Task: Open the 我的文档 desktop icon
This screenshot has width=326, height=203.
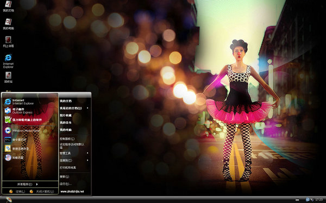Action: (x=8, y=6)
